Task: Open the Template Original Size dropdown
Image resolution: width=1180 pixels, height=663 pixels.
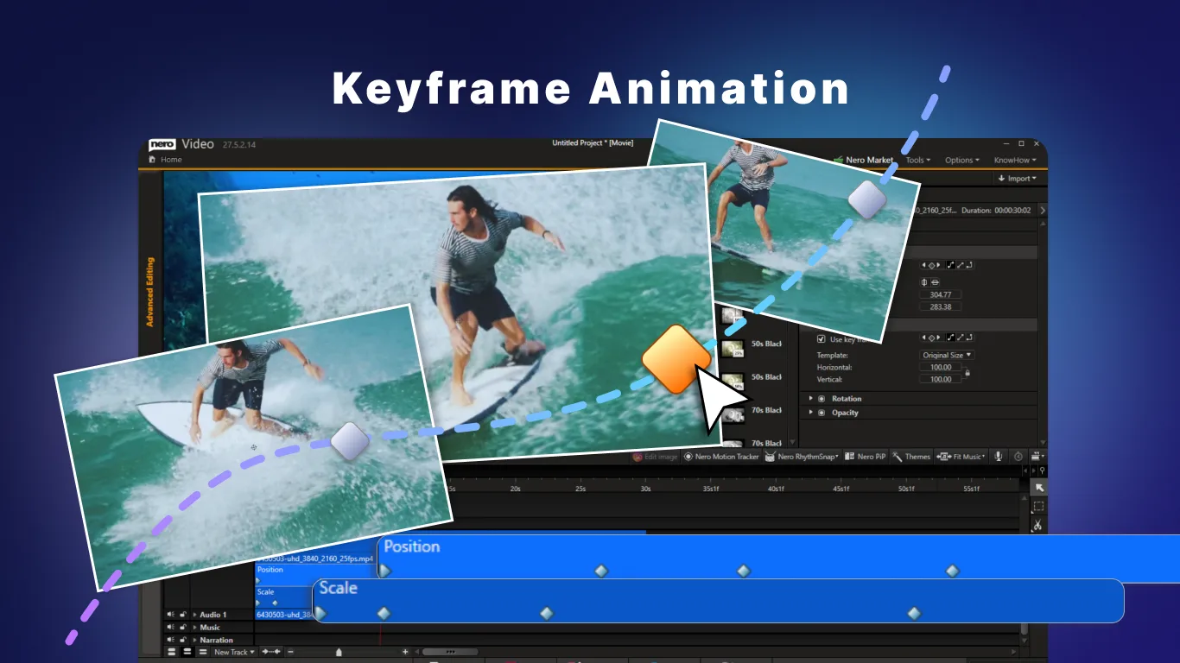Action: click(x=947, y=355)
